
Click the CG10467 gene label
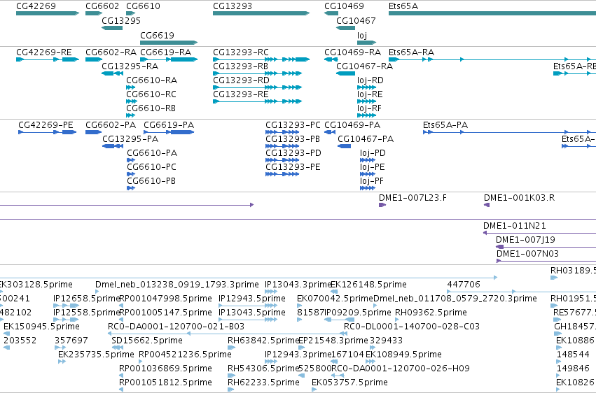[x=356, y=20]
